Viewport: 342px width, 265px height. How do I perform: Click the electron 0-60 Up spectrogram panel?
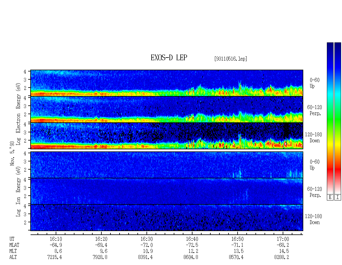[x=167, y=83]
